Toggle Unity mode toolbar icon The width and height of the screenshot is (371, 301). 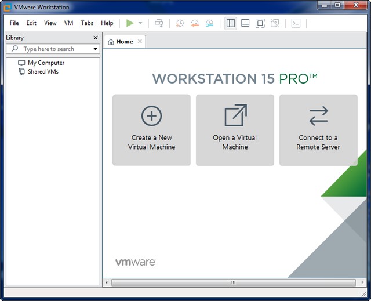point(275,23)
